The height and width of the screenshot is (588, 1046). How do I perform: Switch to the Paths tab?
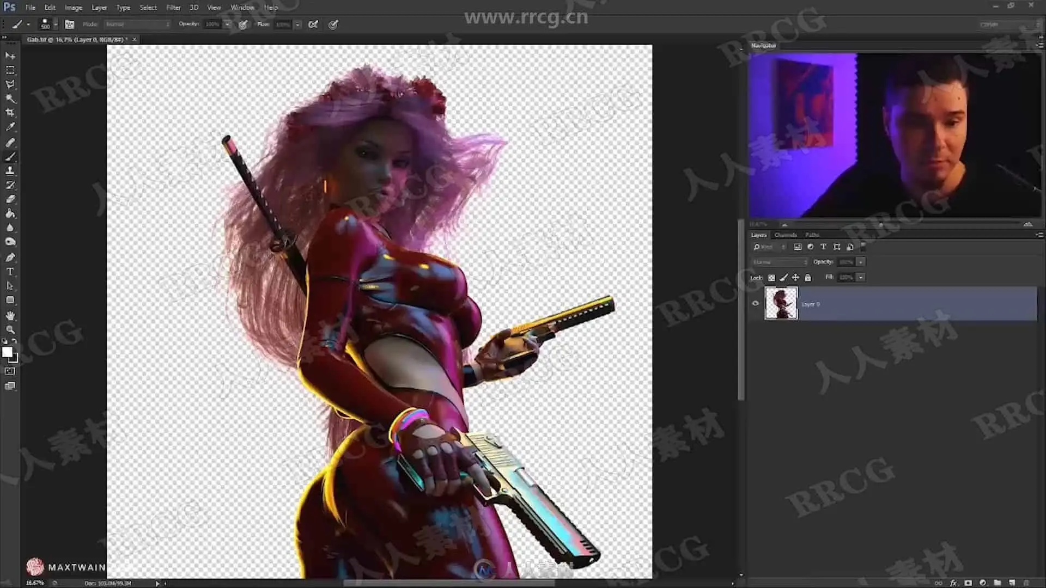[812, 235]
